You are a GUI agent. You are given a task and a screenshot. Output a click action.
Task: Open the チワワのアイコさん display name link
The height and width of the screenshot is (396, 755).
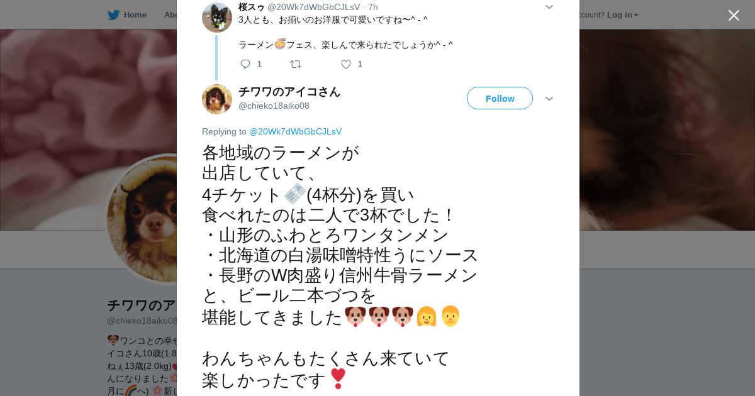[x=289, y=92]
